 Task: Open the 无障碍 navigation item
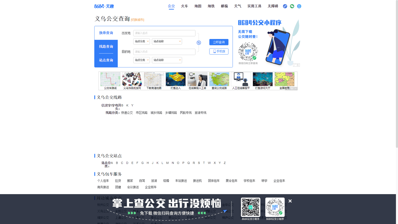tap(273, 6)
